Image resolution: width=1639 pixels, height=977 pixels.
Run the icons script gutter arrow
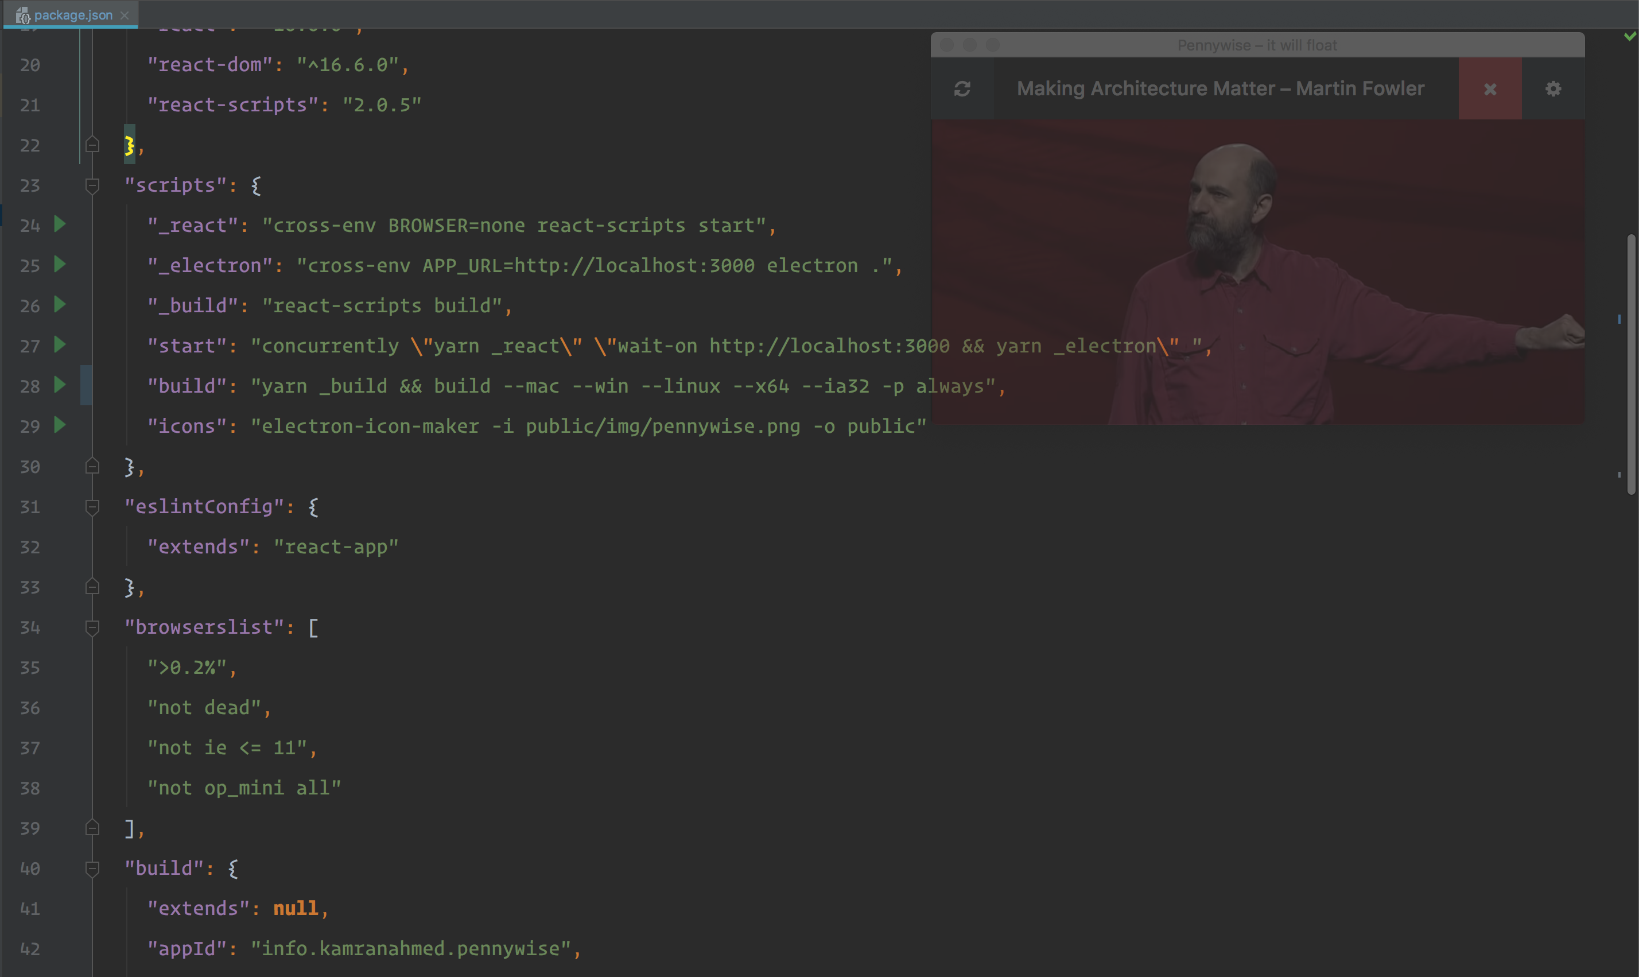point(60,425)
